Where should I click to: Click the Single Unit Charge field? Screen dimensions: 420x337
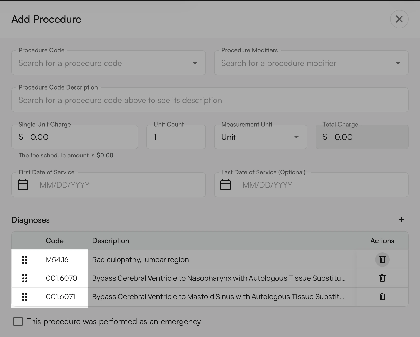pyautogui.click(x=75, y=137)
